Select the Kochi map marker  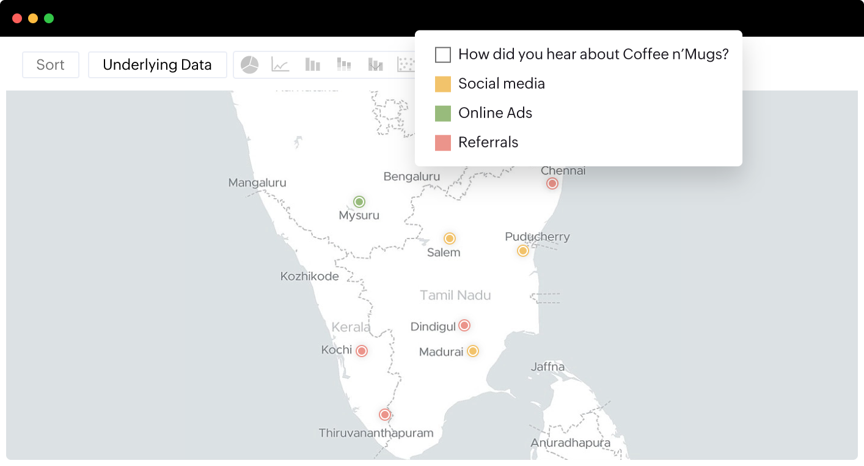point(362,351)
